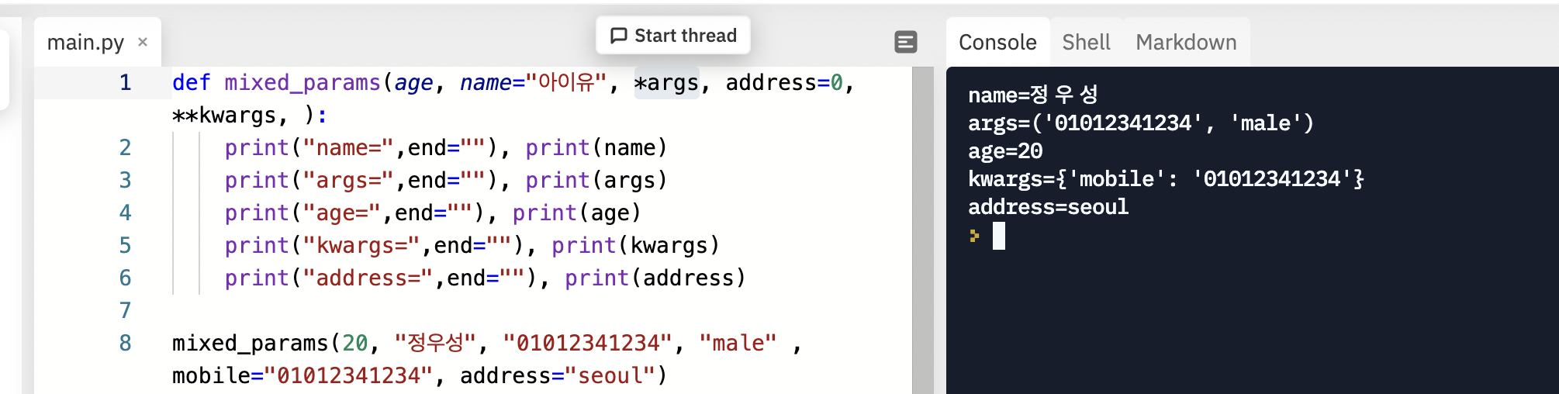
Task: Click the console input prompt cursor
Action: point(999,236)
